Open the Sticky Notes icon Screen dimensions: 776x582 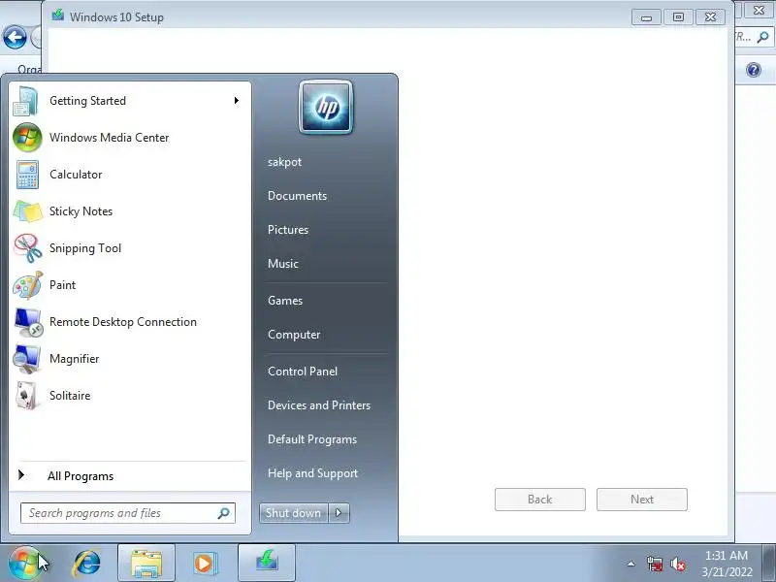pos(28,211)
